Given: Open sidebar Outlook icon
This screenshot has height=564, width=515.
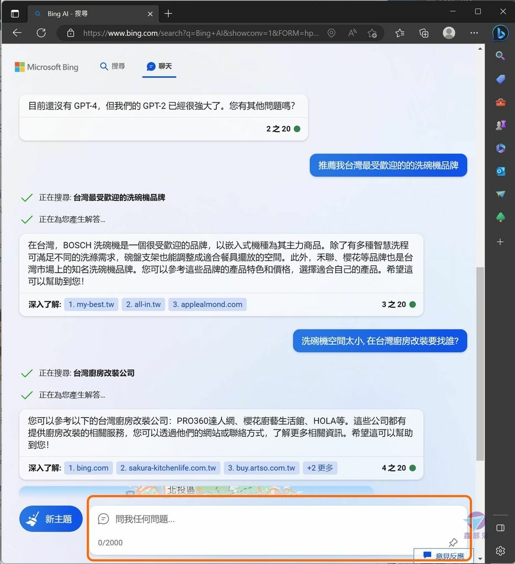Looking at the screenshot, I should click(500, 171).
